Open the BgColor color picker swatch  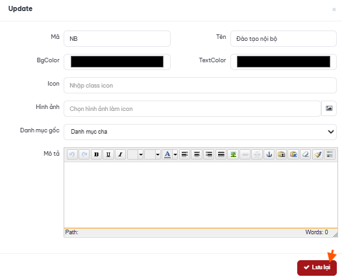[117, 62]
